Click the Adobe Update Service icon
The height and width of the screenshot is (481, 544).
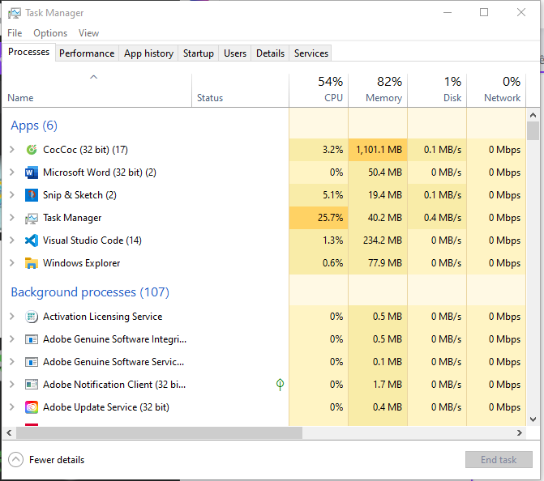[x=32, y=407]
